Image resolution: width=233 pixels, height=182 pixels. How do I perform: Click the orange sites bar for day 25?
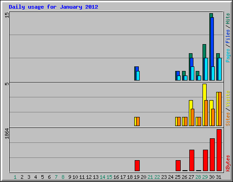pos(179,121)
